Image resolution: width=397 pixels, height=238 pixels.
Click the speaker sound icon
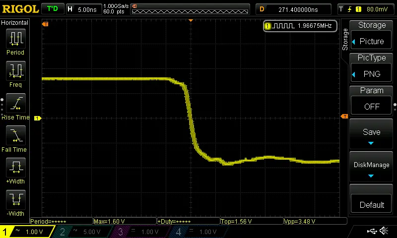point(384,231)
